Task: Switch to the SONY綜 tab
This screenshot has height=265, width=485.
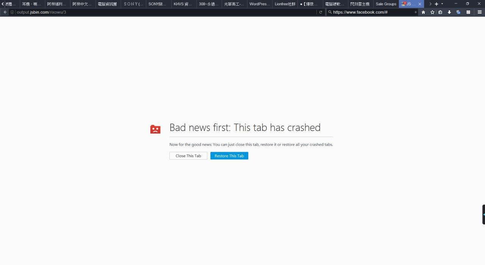Action: click(x=158, y=4)
